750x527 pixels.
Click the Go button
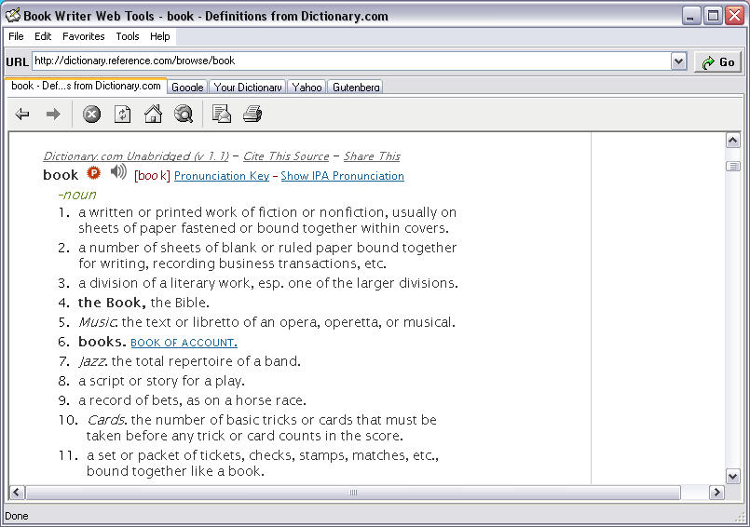[x=717, y=62]
